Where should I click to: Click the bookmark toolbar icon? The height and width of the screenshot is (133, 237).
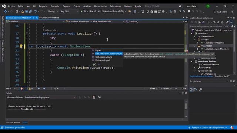(x=189, y=11)
